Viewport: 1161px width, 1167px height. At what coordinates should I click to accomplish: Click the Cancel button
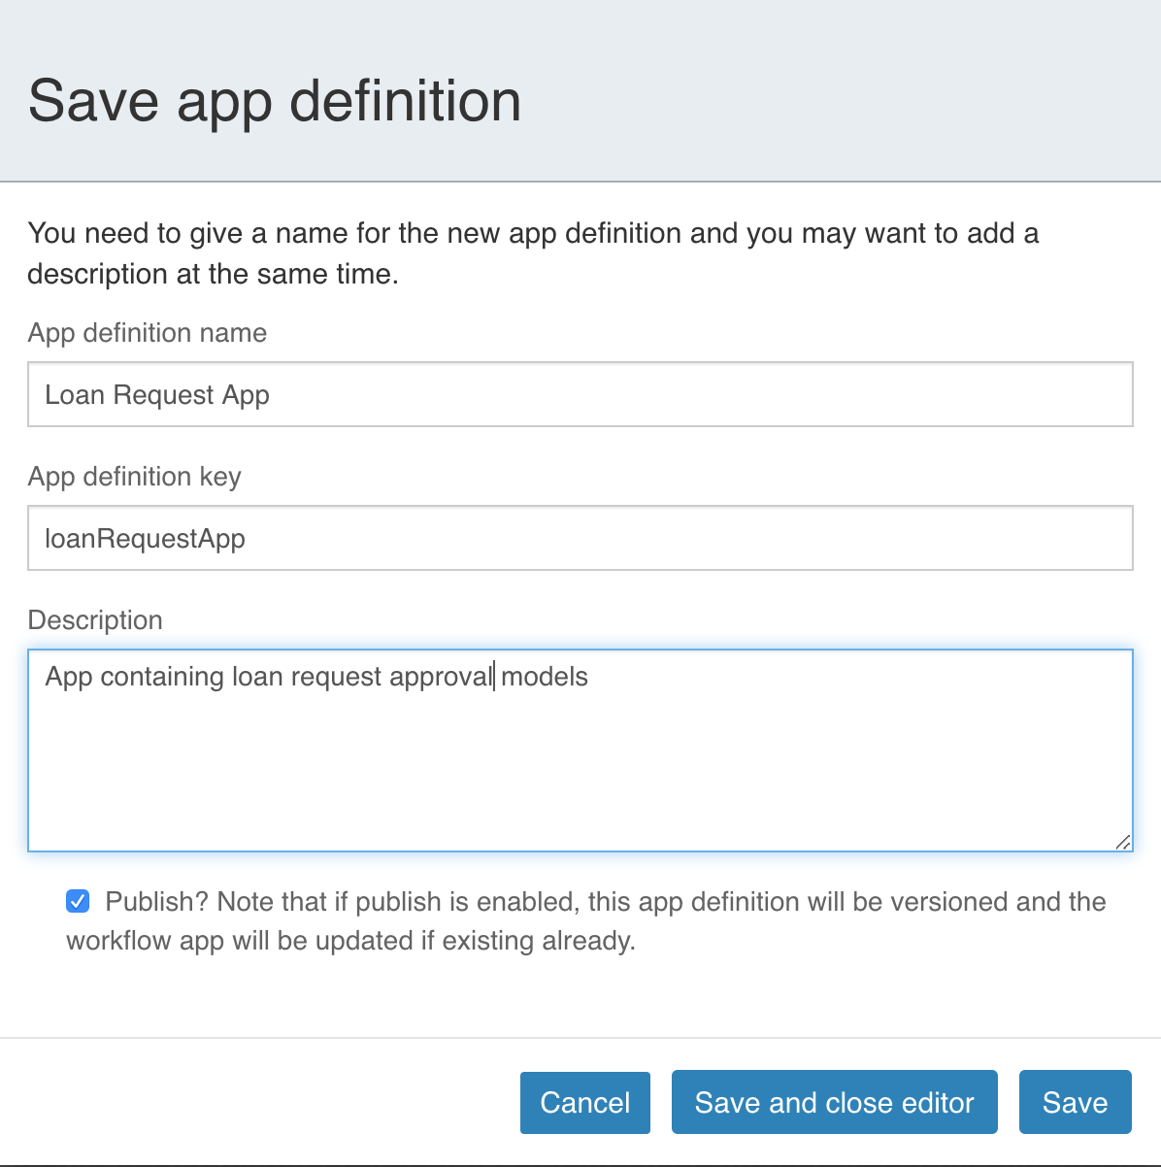(x=584, y=1102)
